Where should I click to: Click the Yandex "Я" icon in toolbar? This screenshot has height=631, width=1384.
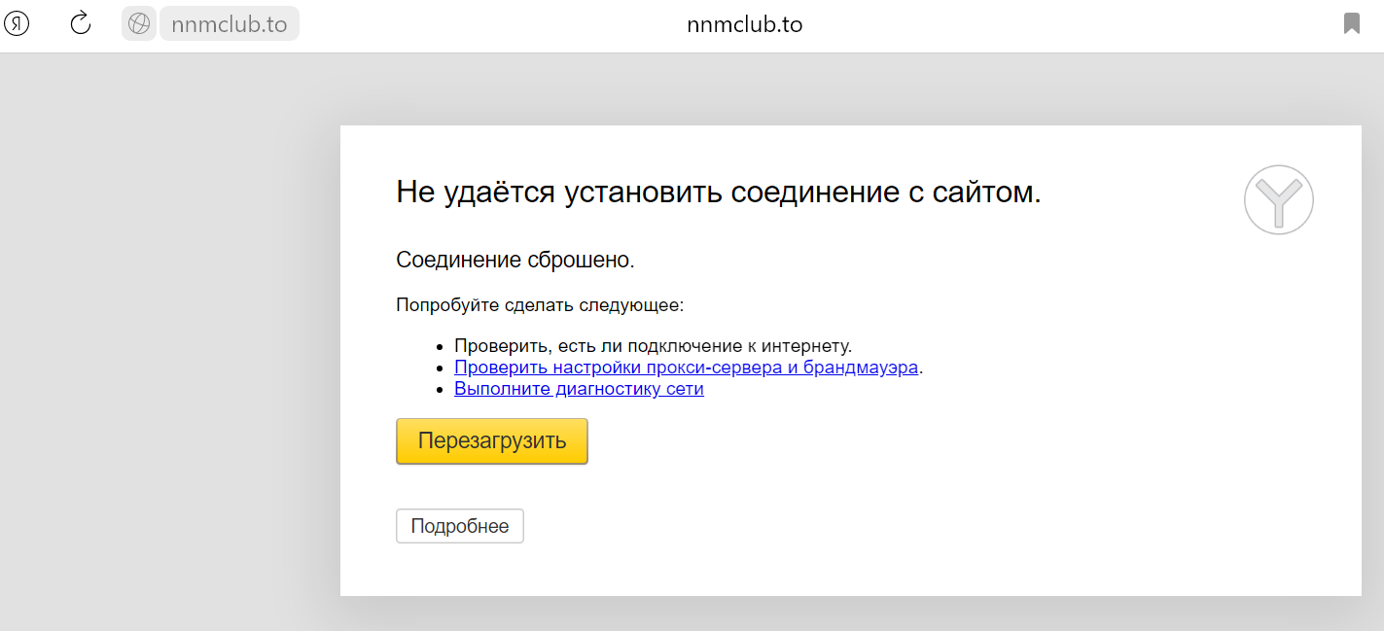tap(17, 23)
